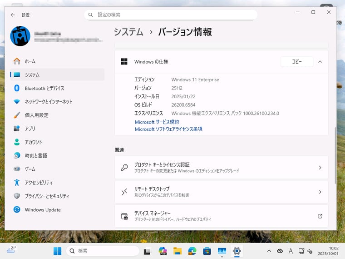345x259 pixels.
Task: Open プロダクト キーとライセンス認証 page
Action: (221, 167)
